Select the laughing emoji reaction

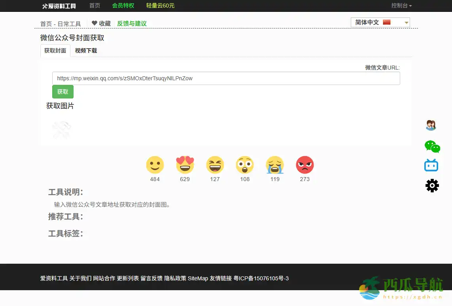[215, 164]
